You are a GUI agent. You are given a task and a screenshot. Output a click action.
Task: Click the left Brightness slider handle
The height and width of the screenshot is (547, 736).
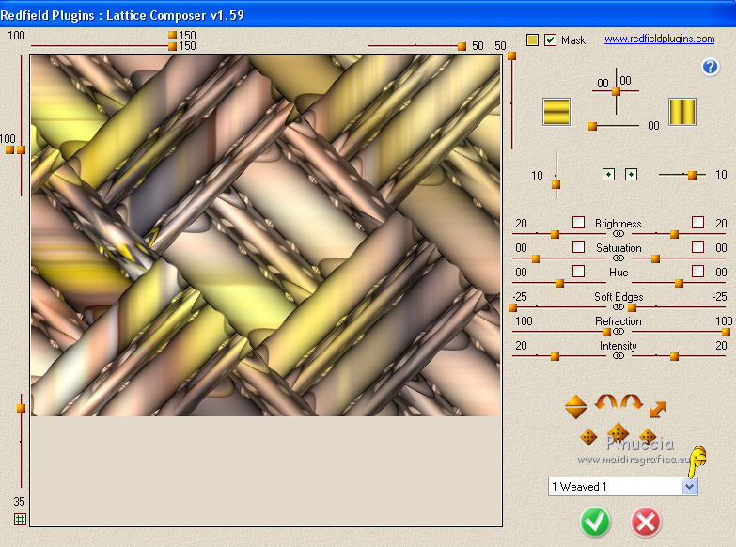point(555,234)
